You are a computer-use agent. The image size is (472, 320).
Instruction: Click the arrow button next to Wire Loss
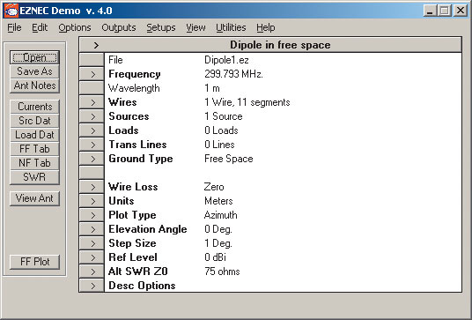click(x=92, y=187)
